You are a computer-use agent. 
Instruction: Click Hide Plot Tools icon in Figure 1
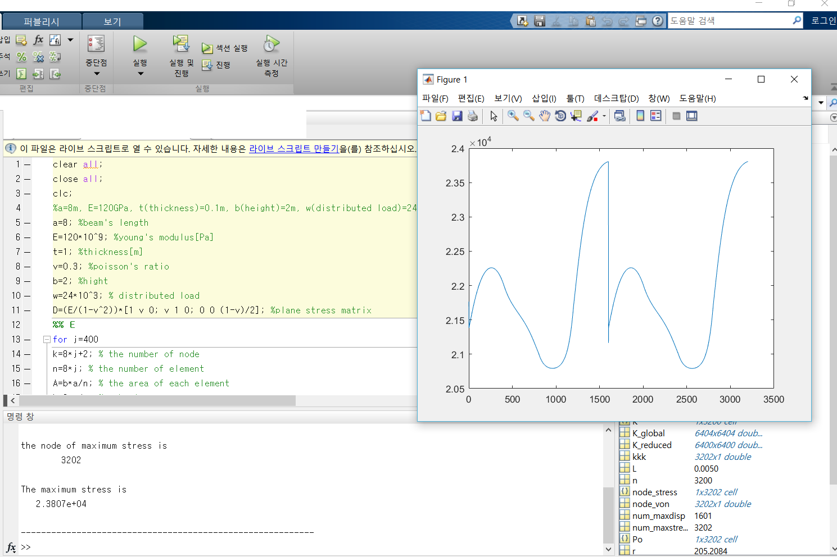(676, 116)
